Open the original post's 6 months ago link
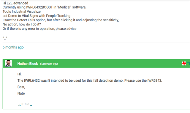Viewport: 190px width, 113px height. pos(13,47)
